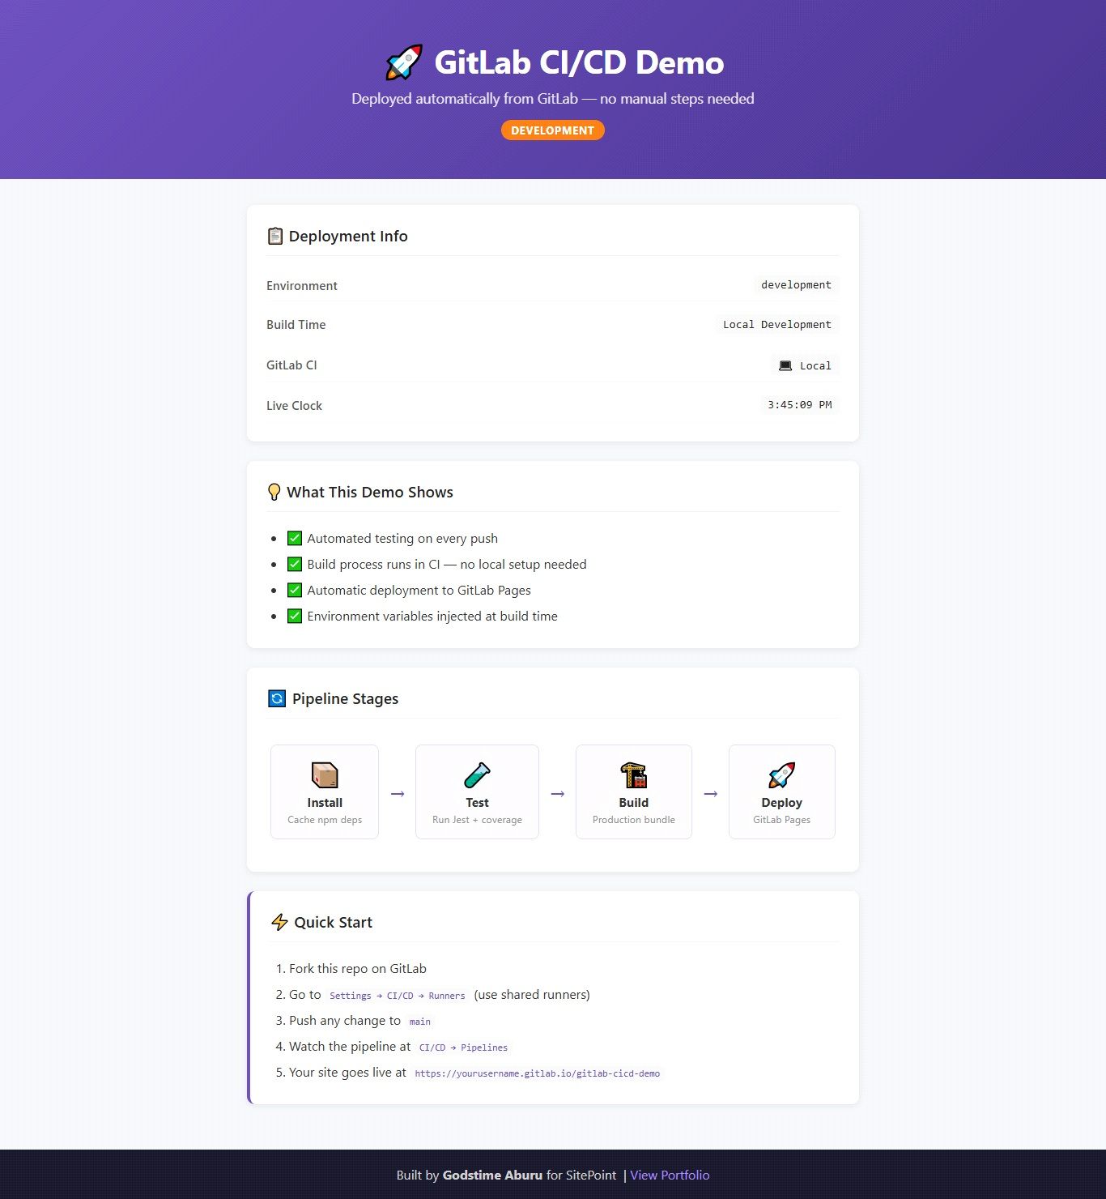The height and width of the screenshot is (1199, 1106).
Task: Click the refresh icon next to Pipeline Stages
Action: pos(277,698)
